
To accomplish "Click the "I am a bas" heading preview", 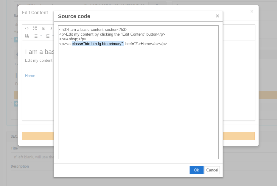I will 39,52.
